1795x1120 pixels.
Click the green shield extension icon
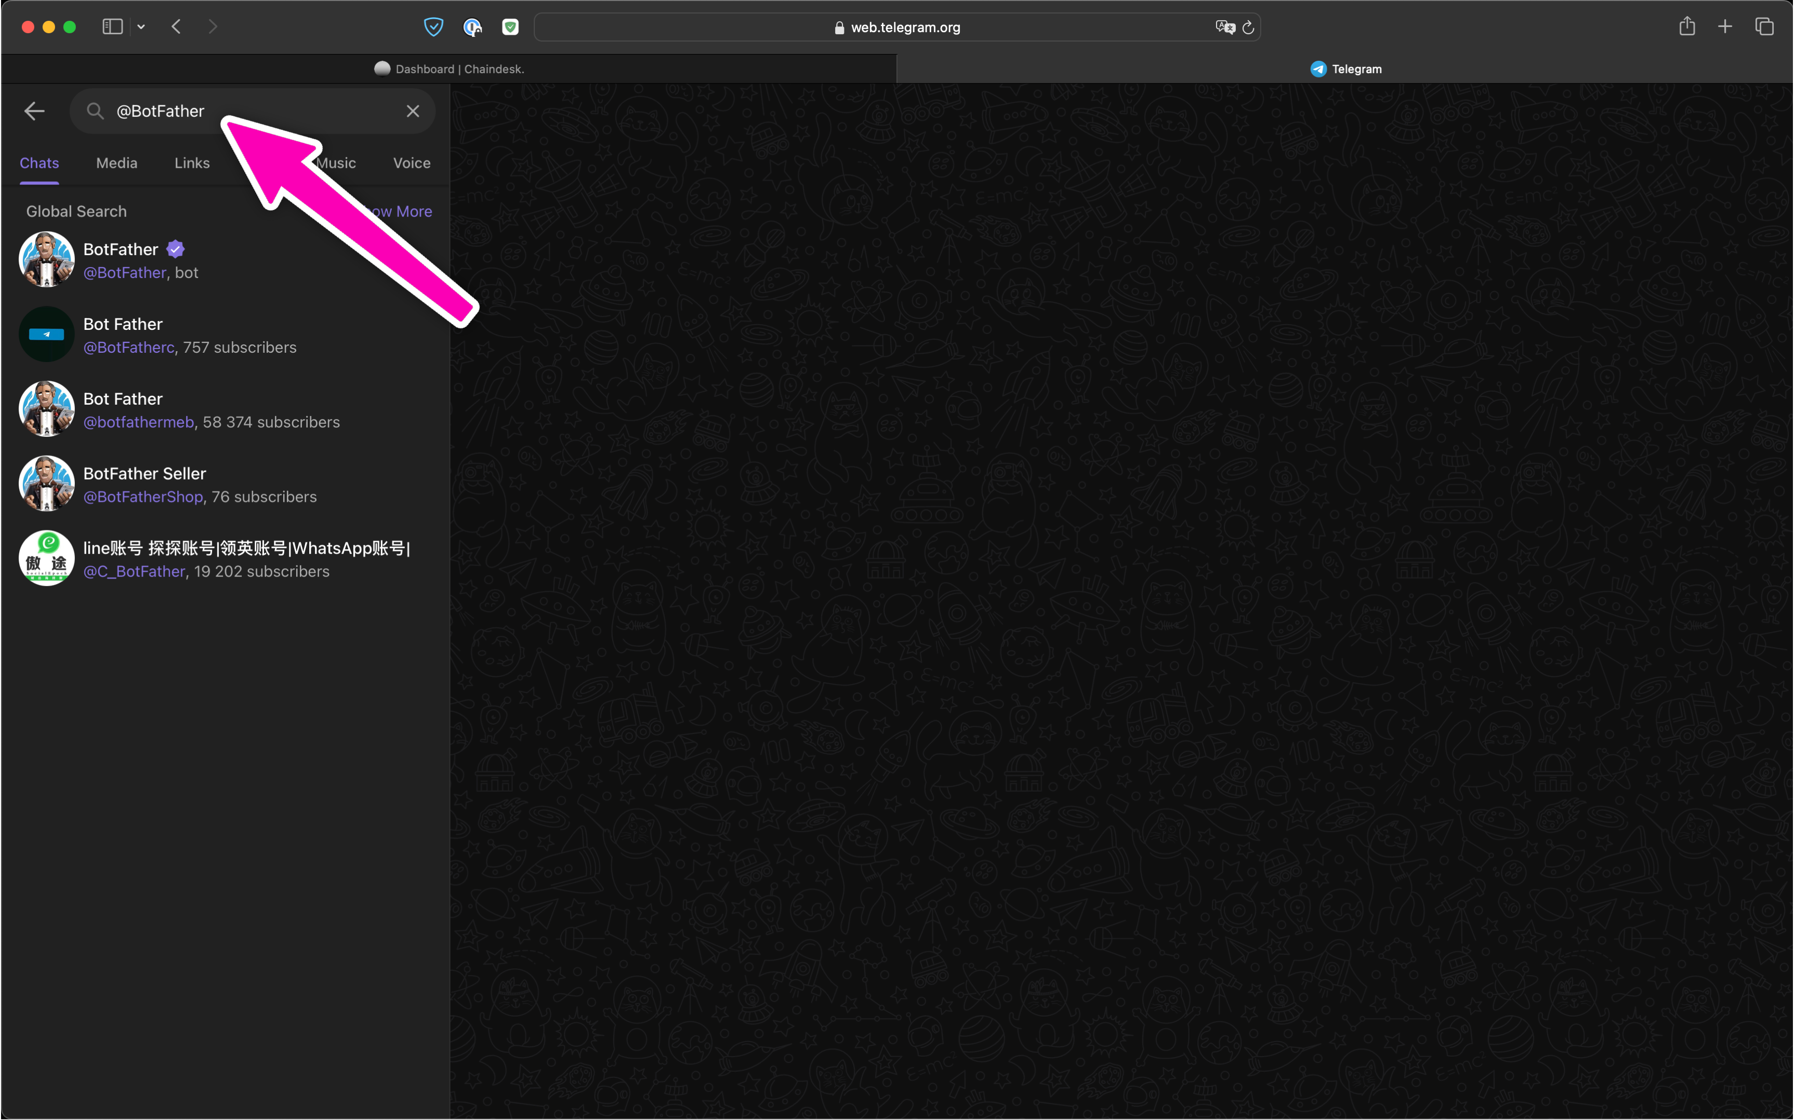510,26
